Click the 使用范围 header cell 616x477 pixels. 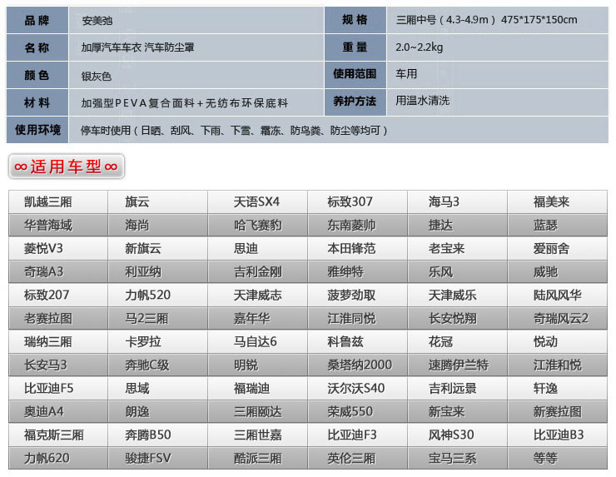tap(355, 74)
